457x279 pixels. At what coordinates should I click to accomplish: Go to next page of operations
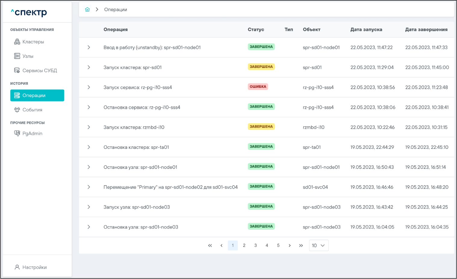coord(290,246)
